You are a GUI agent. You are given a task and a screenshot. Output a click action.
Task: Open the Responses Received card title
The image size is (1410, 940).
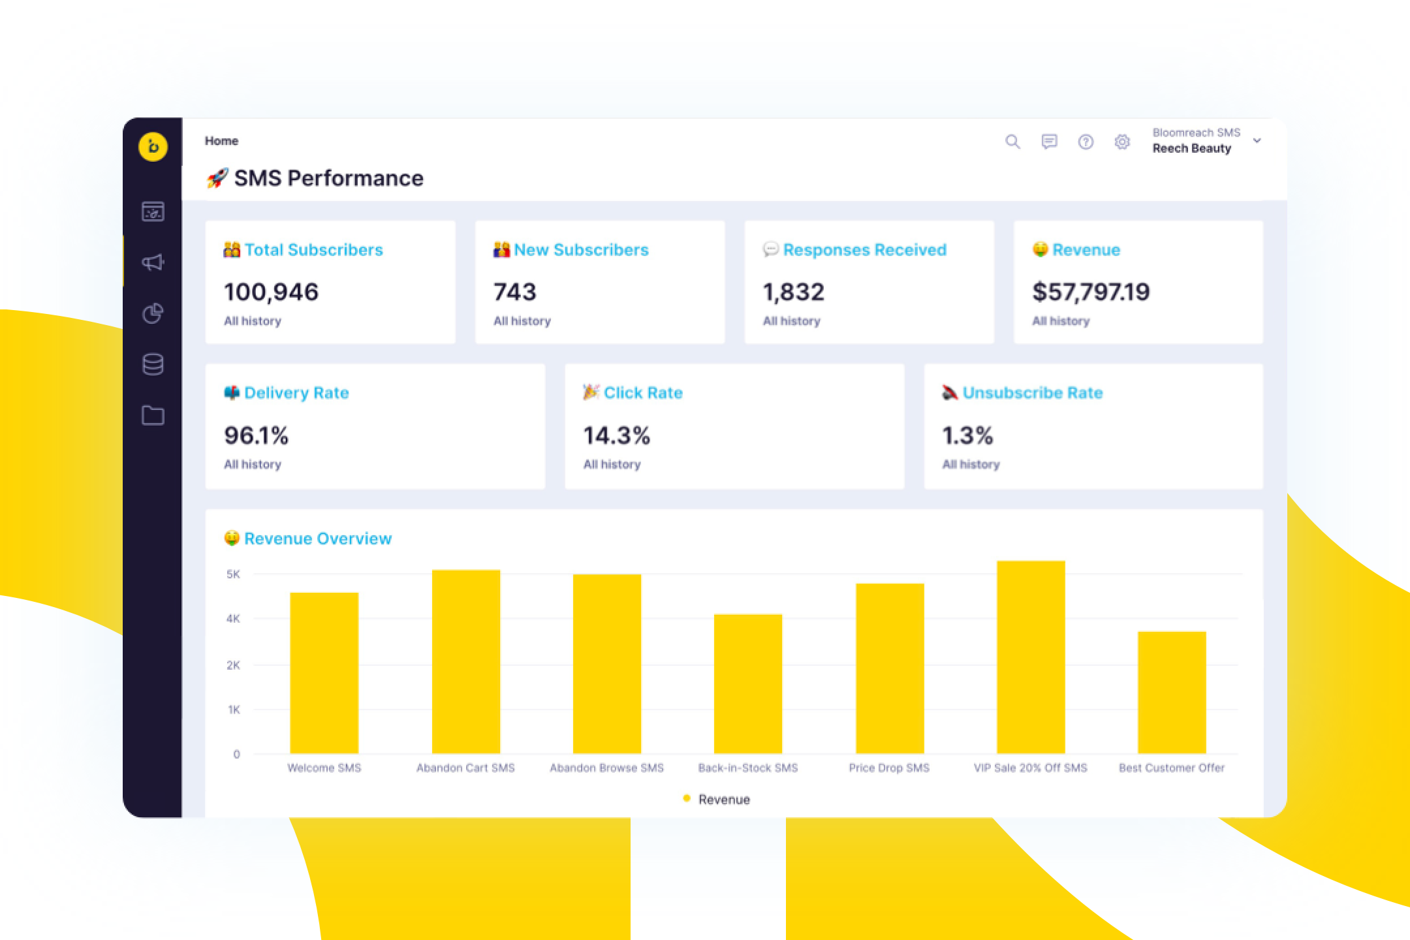[x=864, y=250]
